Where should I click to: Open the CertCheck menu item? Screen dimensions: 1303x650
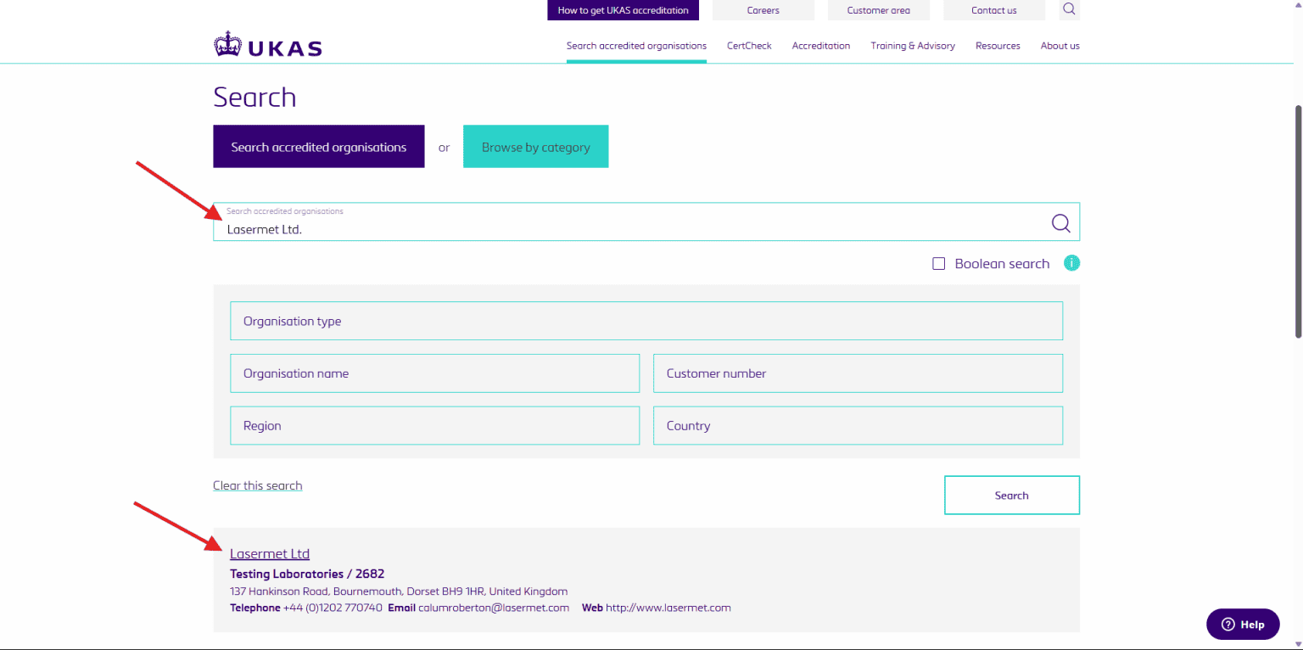point(749,46)
